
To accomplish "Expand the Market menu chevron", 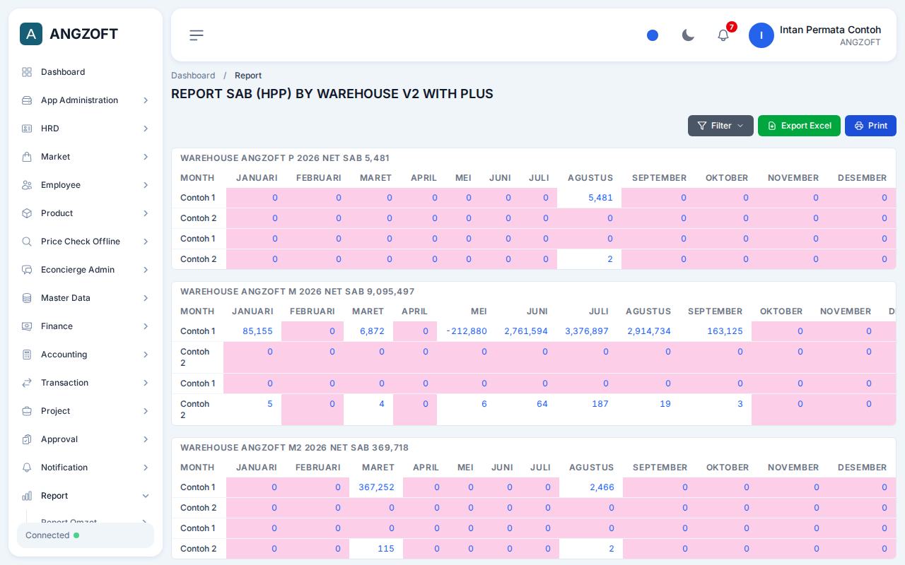I will click(146, 157).
